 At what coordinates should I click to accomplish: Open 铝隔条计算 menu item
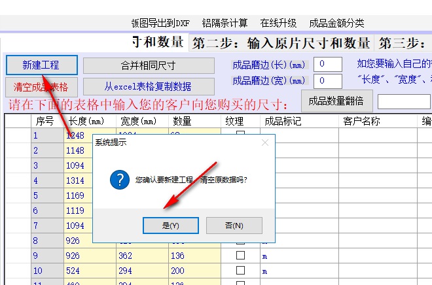(225, 23)
